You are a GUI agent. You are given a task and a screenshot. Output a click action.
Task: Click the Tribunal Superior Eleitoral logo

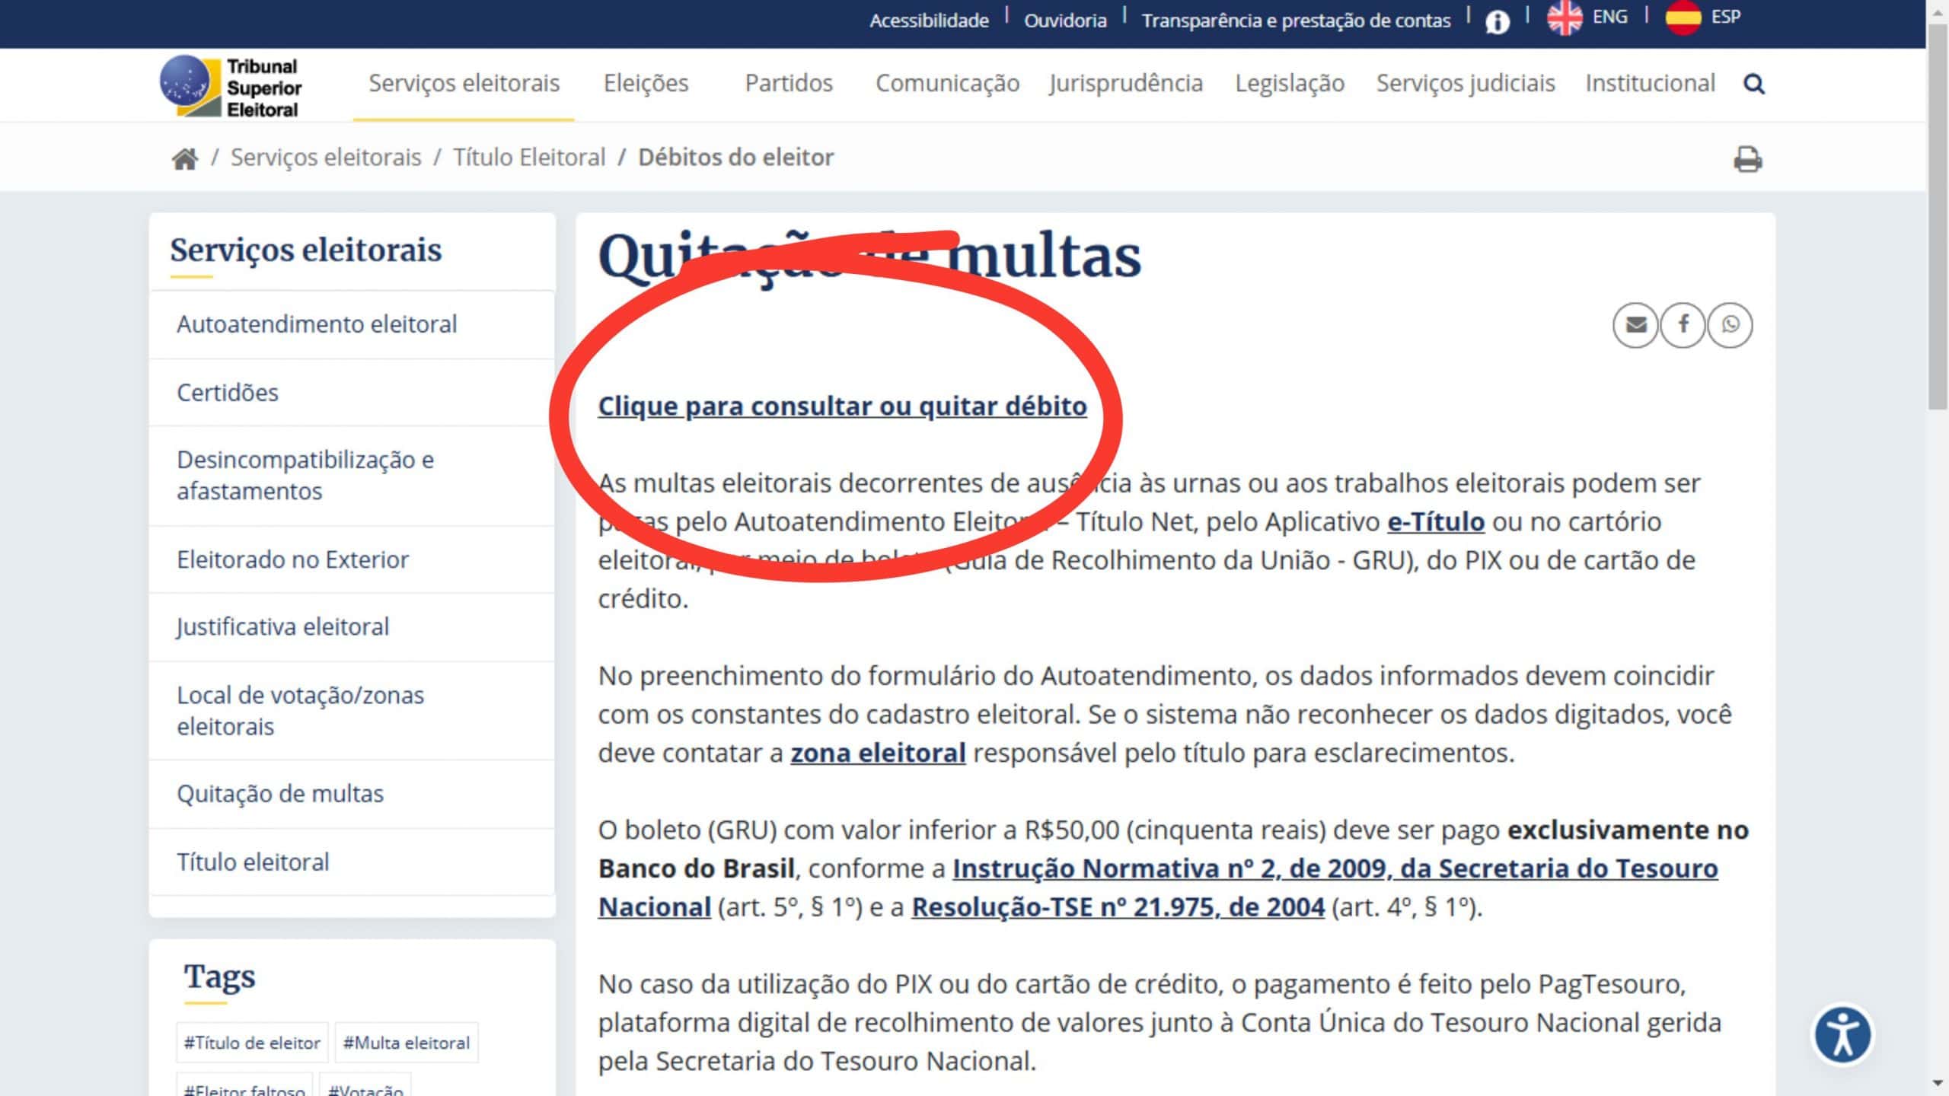coord(231,88)
